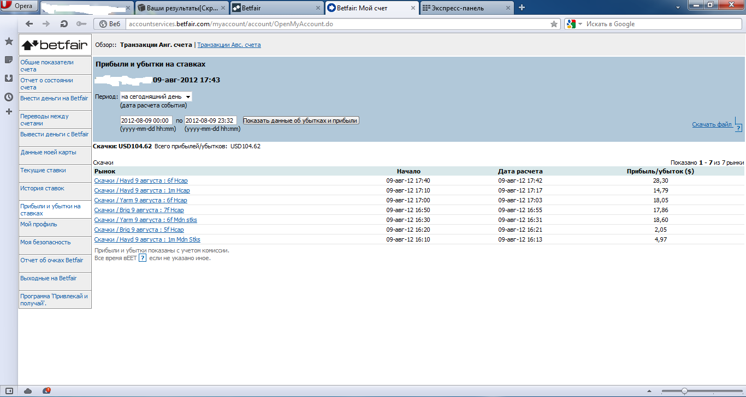Open Выходные на Betfair
This screenshot has width=746, height=397.
55,281
